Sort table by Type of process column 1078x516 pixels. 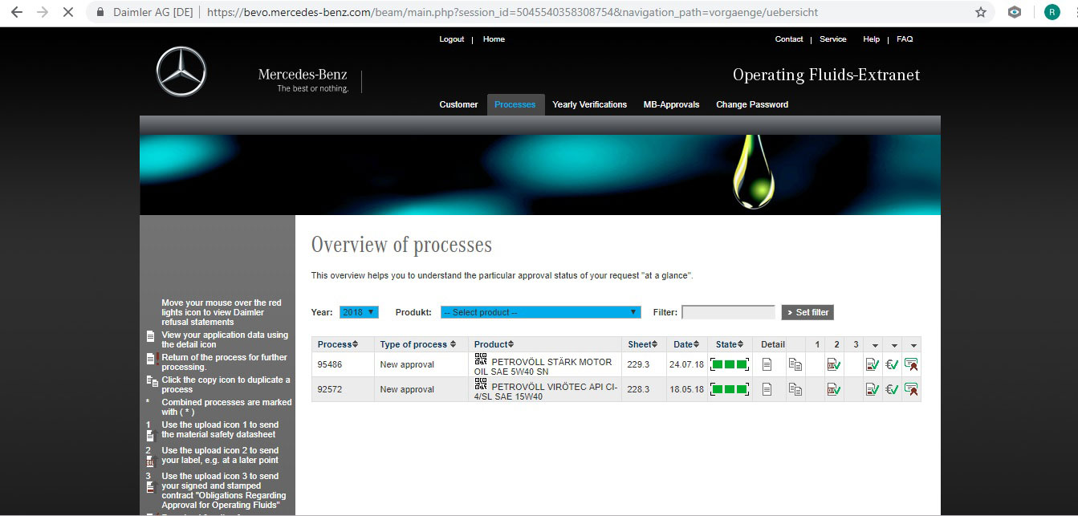pos(418,344)
